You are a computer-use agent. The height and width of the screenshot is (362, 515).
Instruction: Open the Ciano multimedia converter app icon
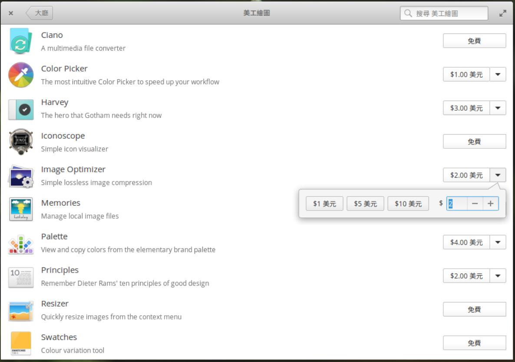[20, 41]
